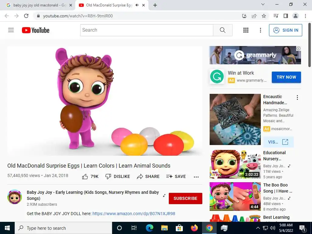Viewport: 312px width, 234px height.
Task: Click the address bar URL
Action: click(x=78, y=16)
